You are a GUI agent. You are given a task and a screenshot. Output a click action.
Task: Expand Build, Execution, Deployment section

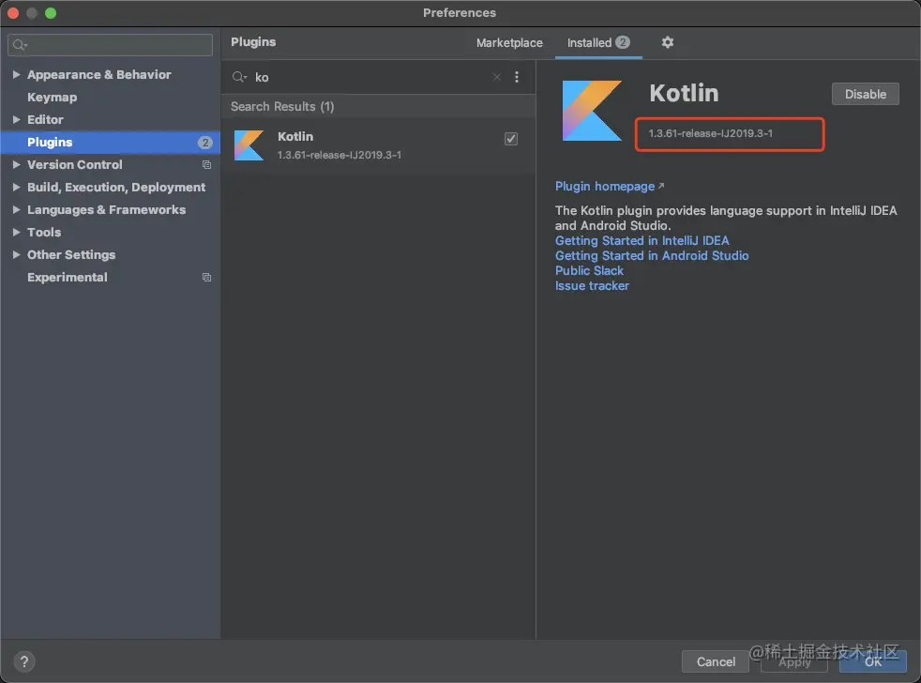[17, 187]
